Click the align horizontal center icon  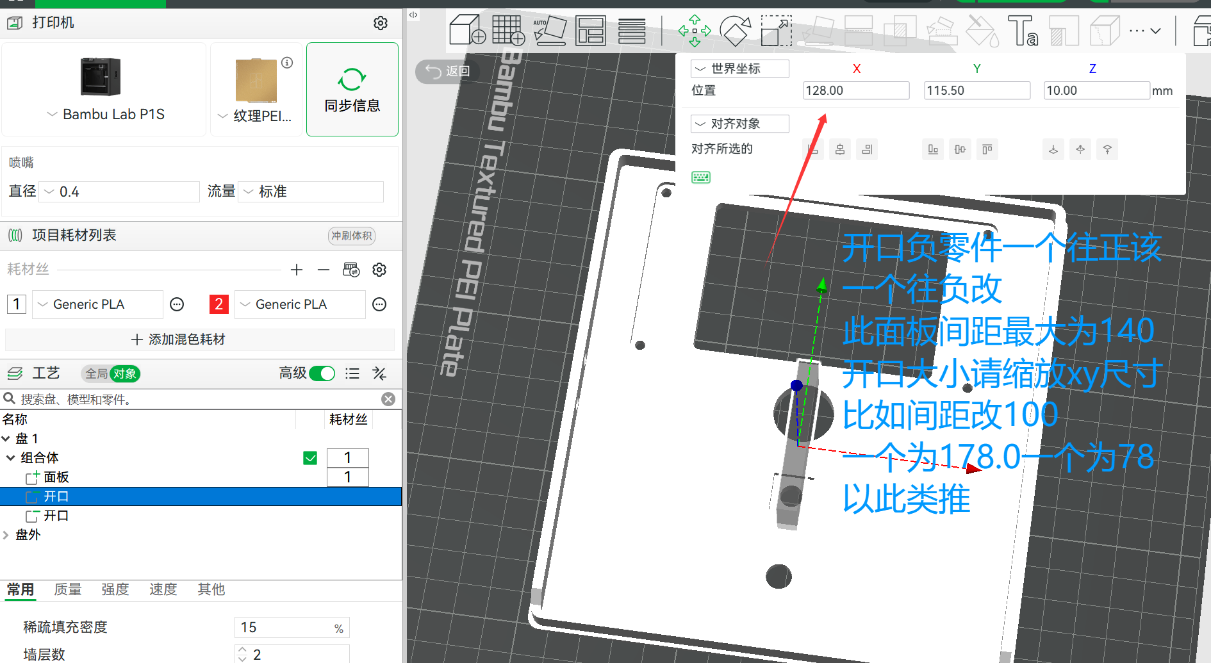click(840, 149)
